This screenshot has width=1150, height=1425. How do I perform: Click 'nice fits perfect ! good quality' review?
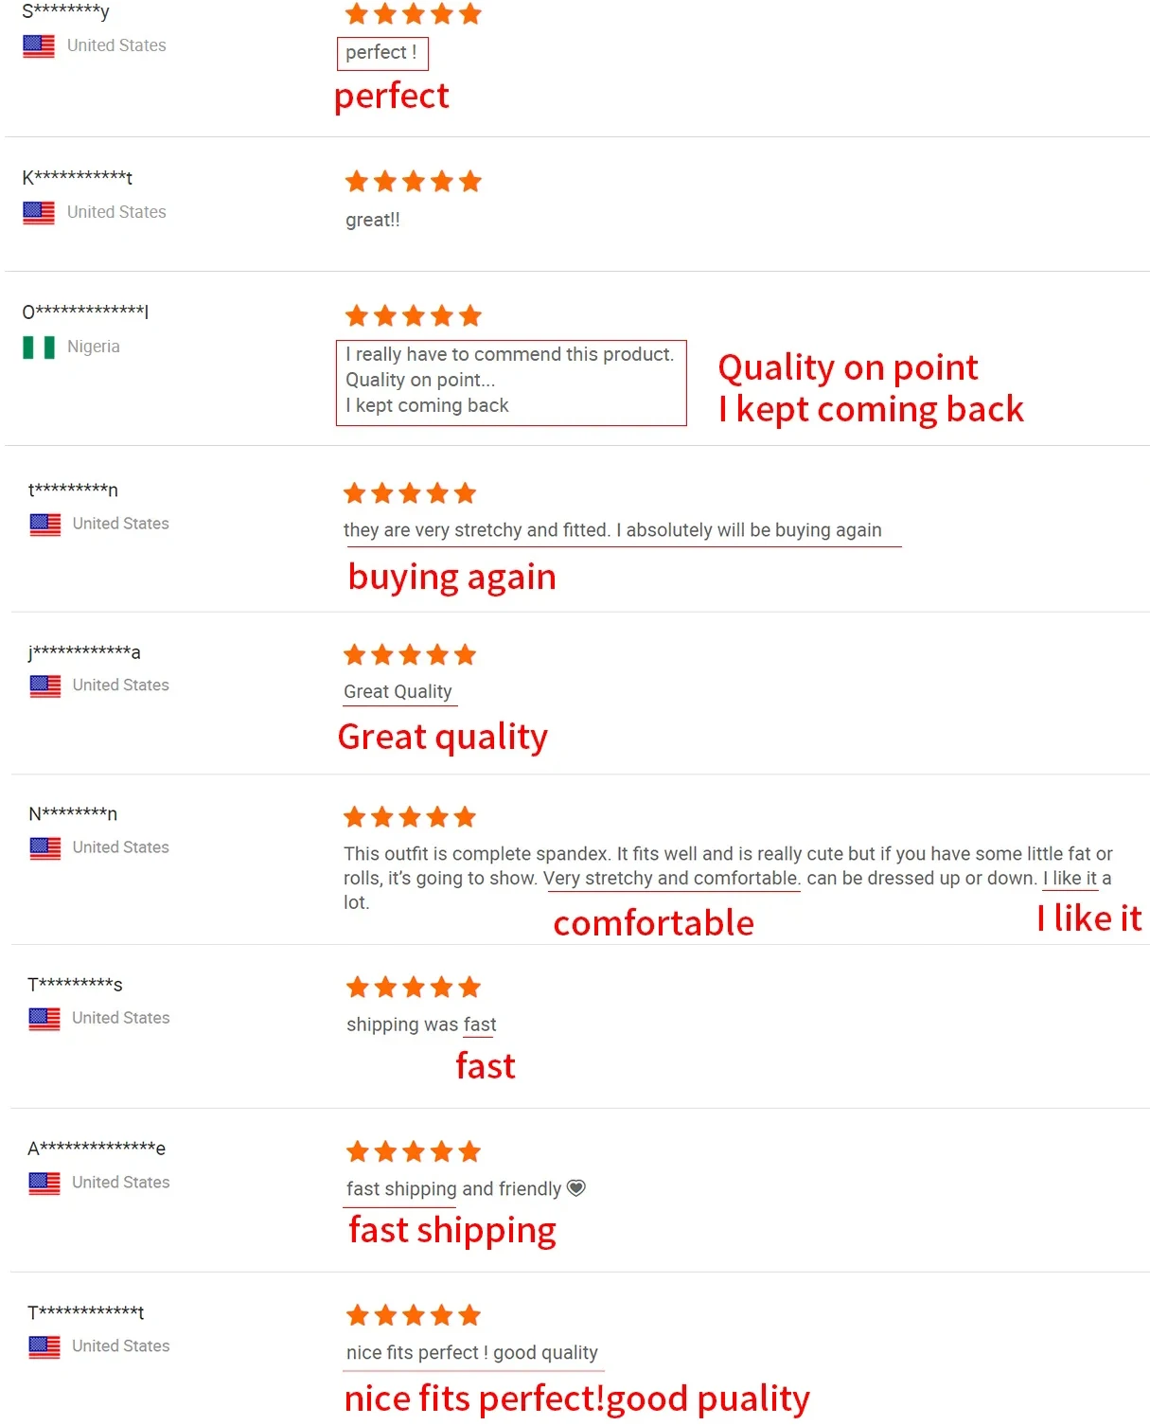[471, 1353]
